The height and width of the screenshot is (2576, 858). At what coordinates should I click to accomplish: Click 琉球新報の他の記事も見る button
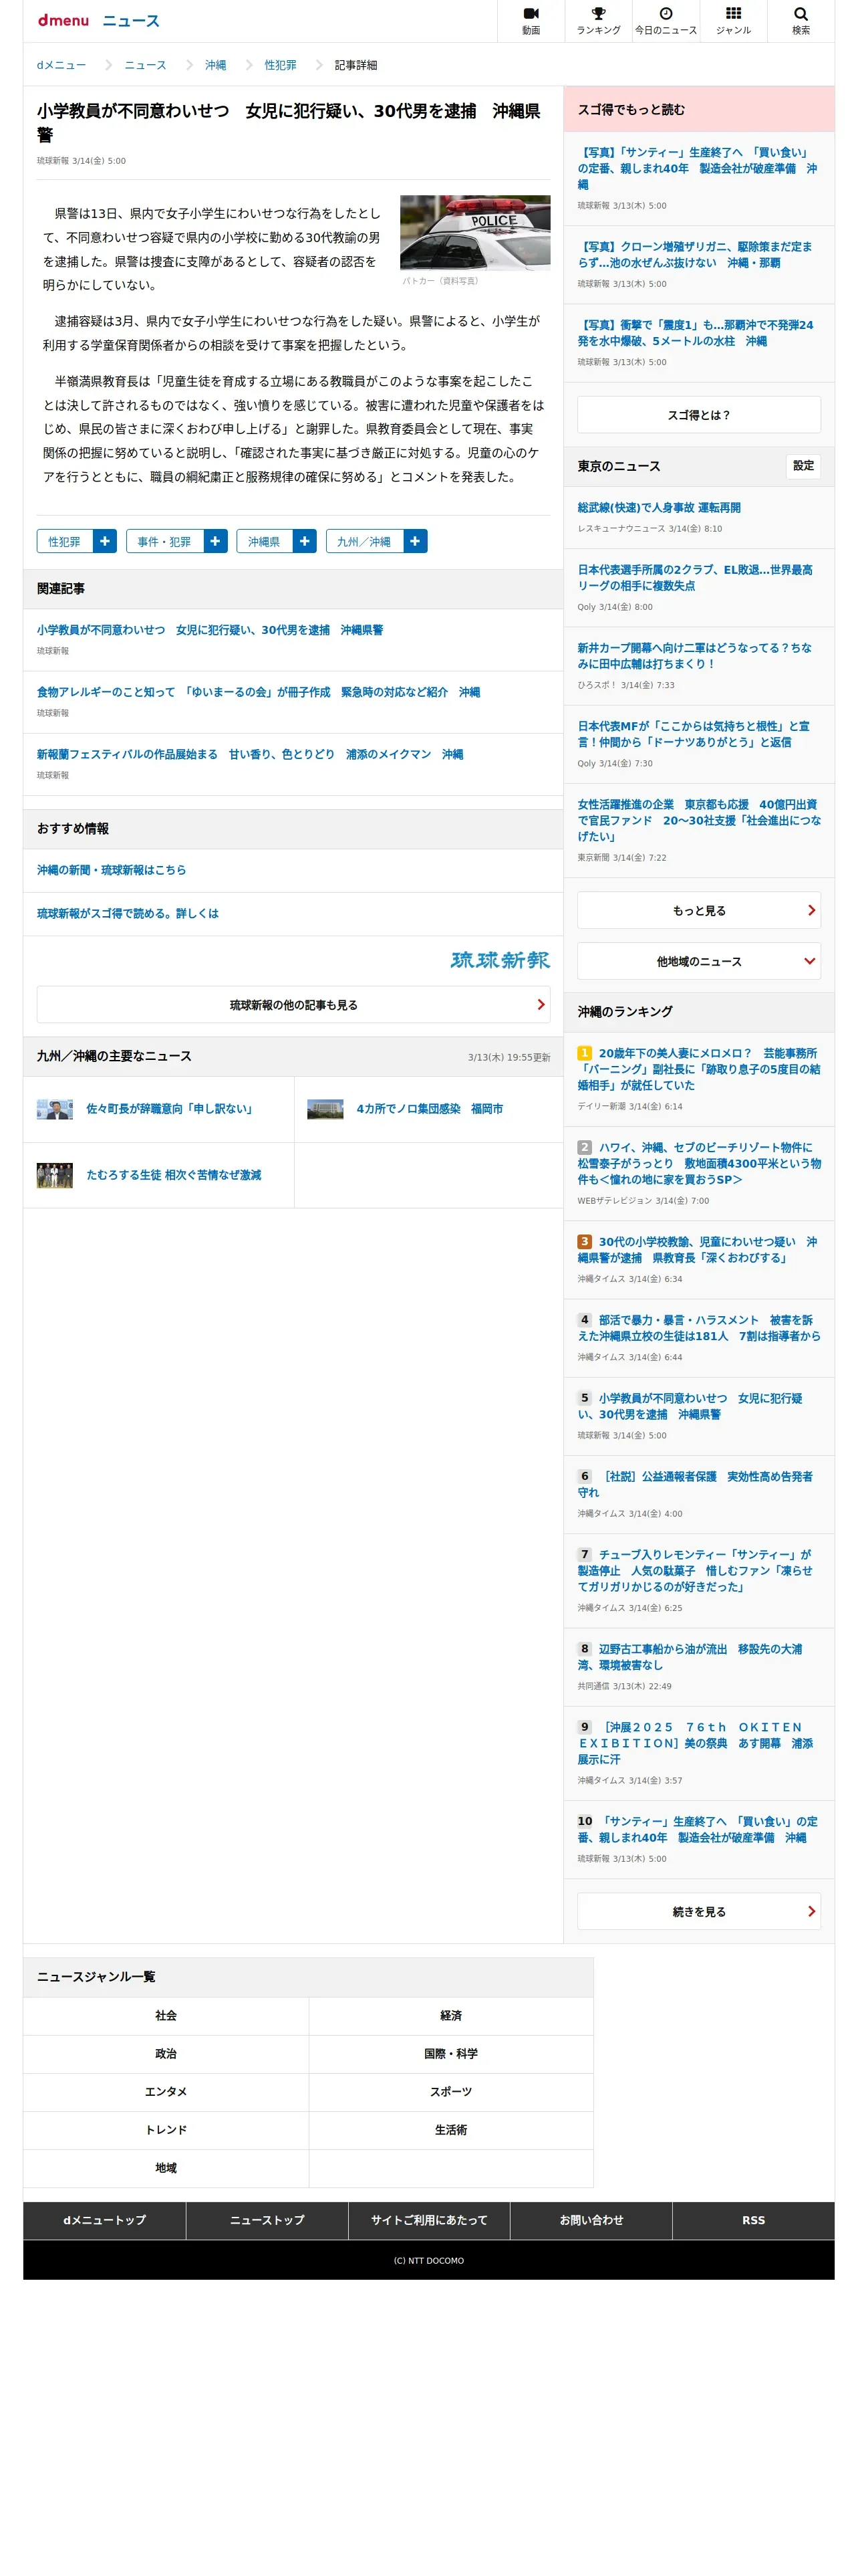point(293,1005)
